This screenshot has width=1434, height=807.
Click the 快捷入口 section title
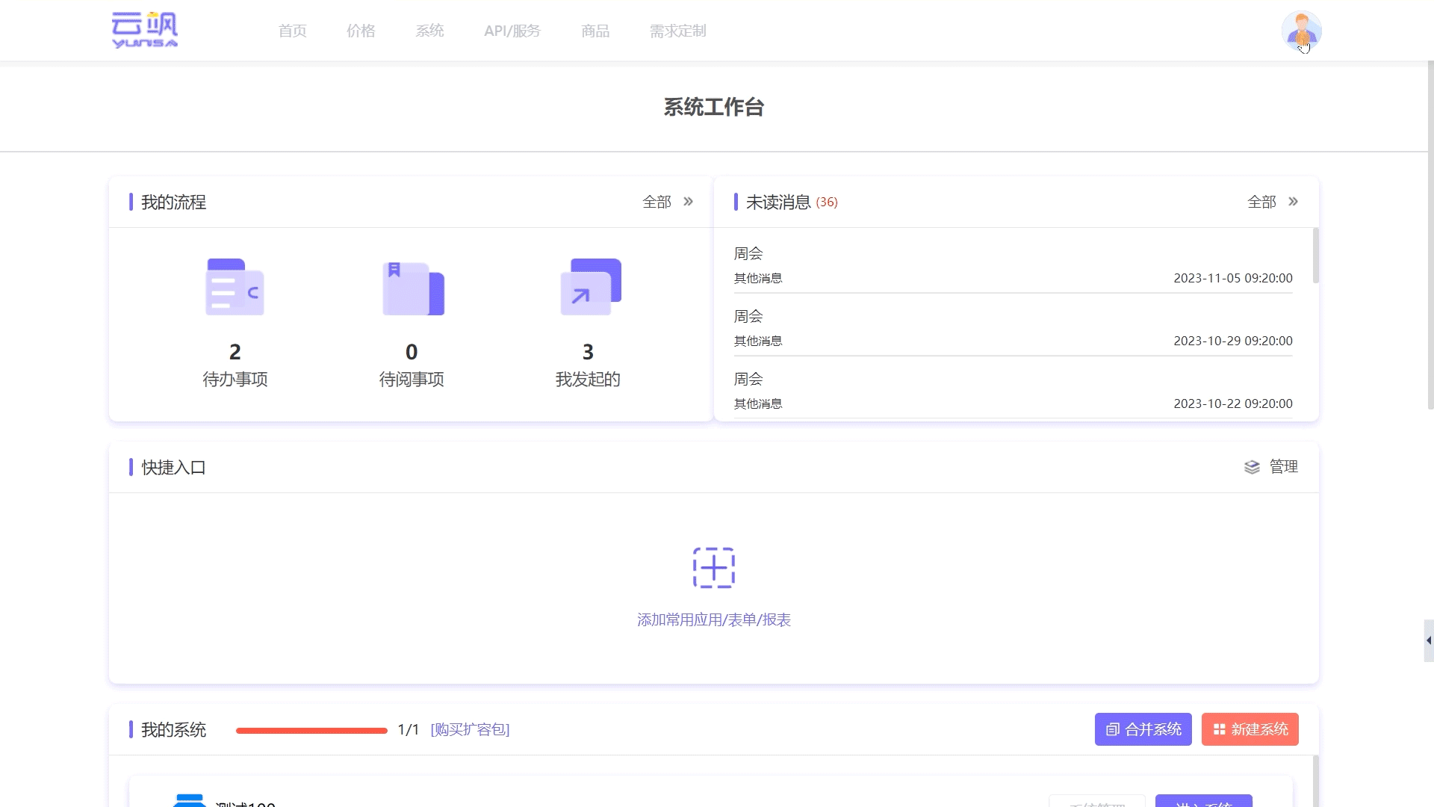click(173, 468)
